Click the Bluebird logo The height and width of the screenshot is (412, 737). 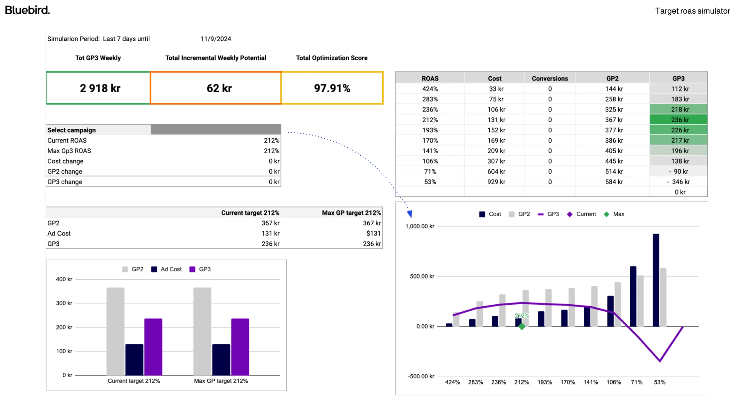(27, 10)
